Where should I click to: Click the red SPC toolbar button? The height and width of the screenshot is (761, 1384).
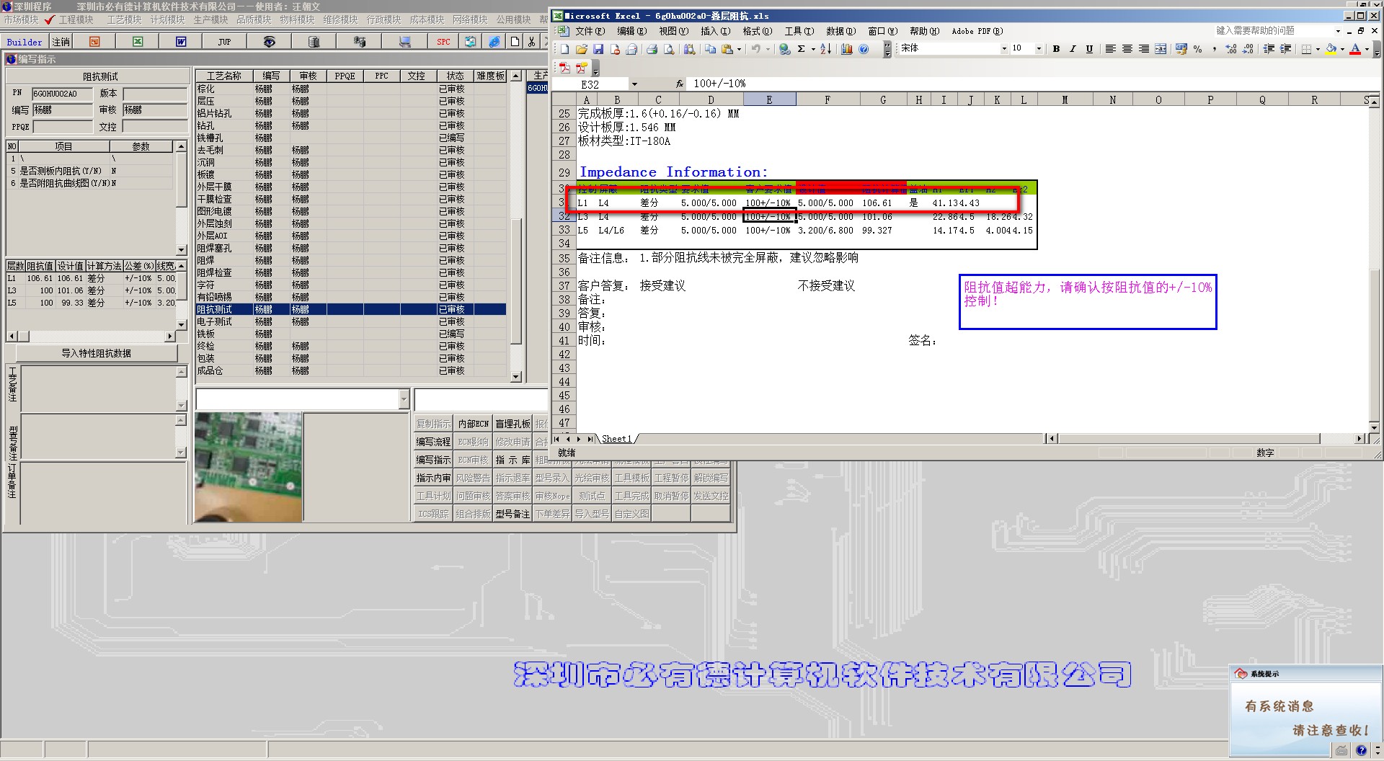pyautogui.click(x=443, y=42)
